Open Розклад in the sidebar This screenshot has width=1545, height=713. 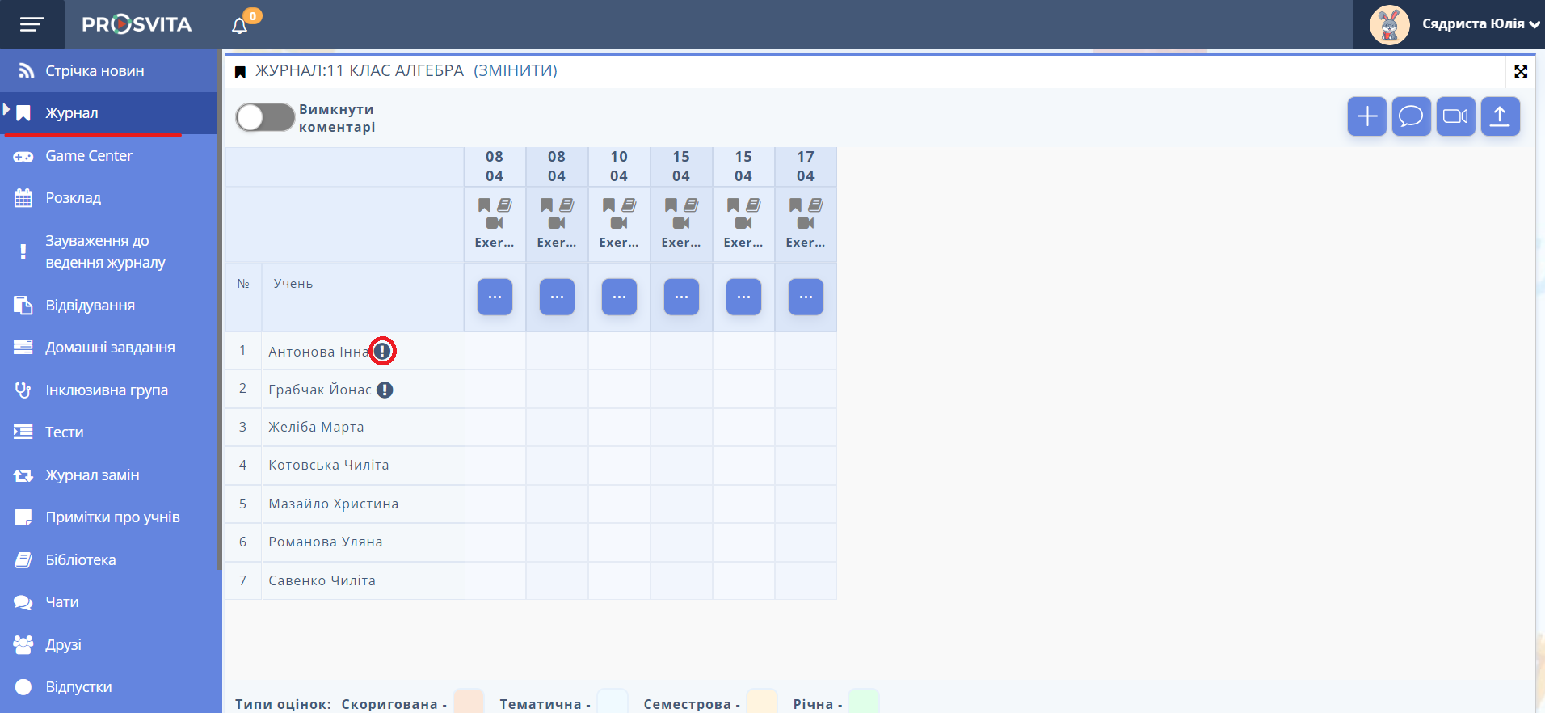click(73, 198)
